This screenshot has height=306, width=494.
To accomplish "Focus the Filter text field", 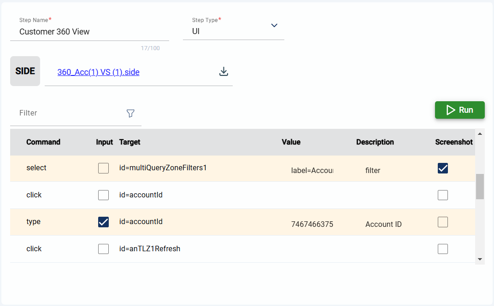I will tap(69, 113).
